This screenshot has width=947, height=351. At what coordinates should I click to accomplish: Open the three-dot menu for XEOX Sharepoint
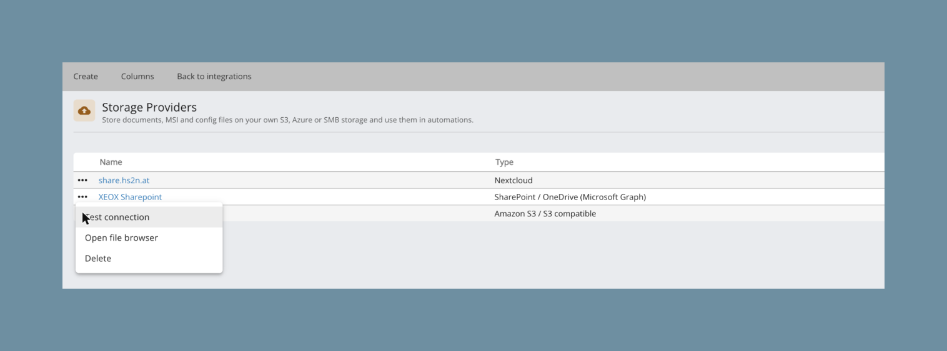[x=82, y=197]
